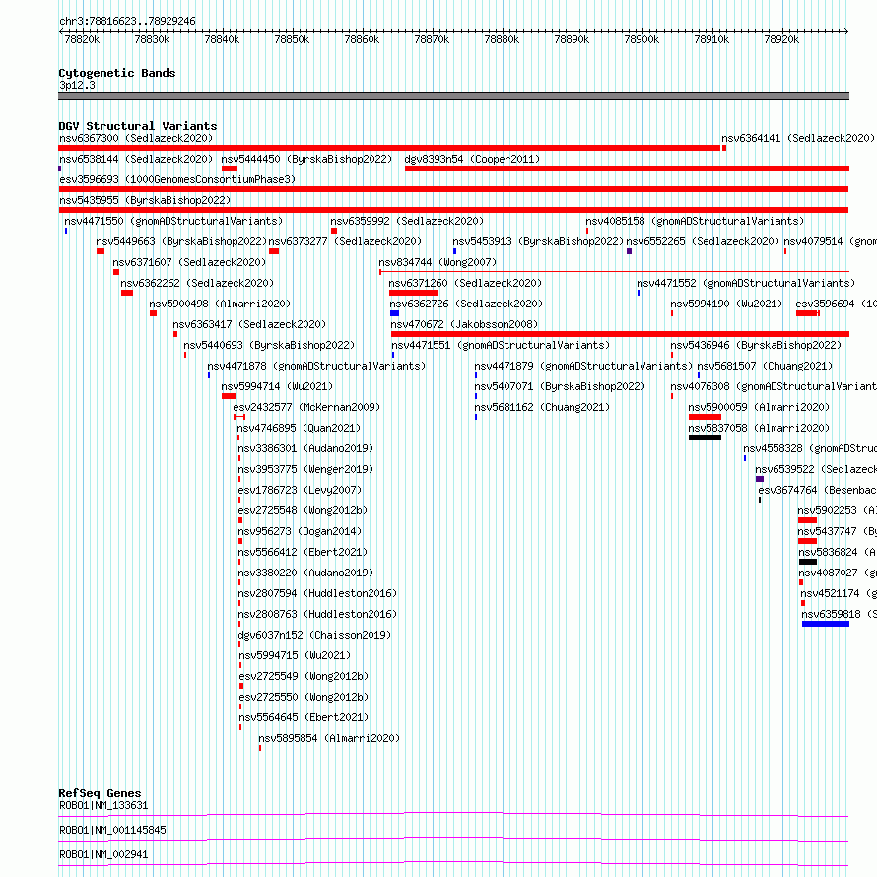Viewport: 877px width, 877px height.
Task: Open nsv6538144 (Sedlazeck2020) variant
Action: [136, 159]
